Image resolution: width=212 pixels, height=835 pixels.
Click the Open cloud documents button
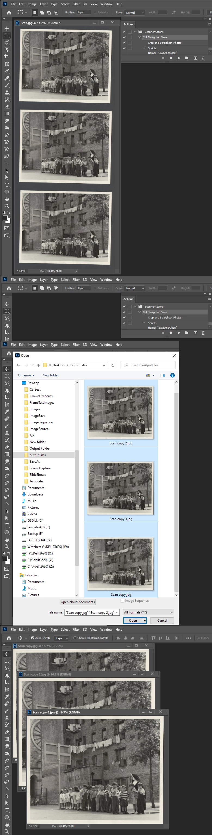pyautogui.click(x=78, y=602)
